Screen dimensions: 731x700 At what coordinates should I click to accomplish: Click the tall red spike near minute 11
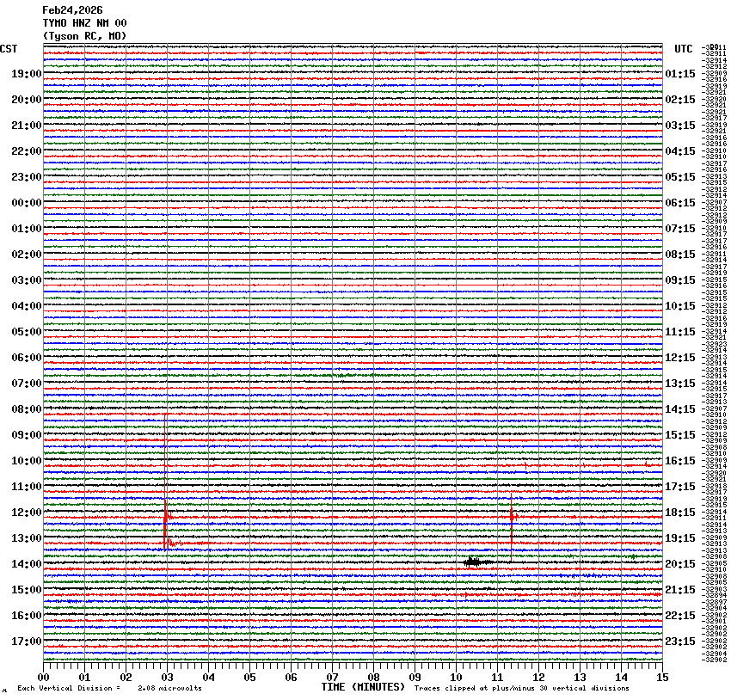coord(512,520)
